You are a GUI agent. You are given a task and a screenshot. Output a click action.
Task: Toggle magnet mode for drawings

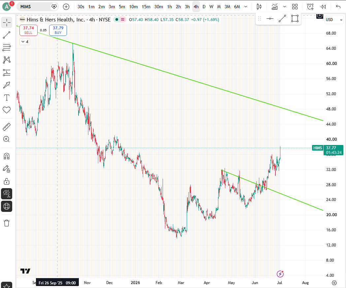tap(7, 156)
